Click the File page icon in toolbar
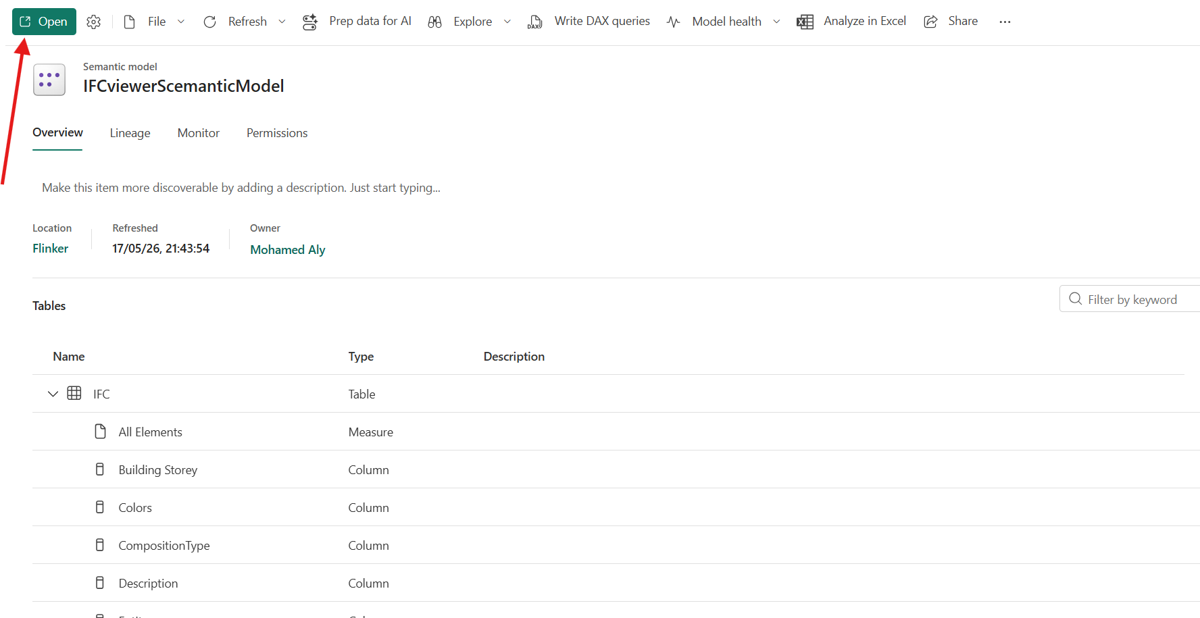This screenshot has height=618, width=1200. [x=129, y=22]
